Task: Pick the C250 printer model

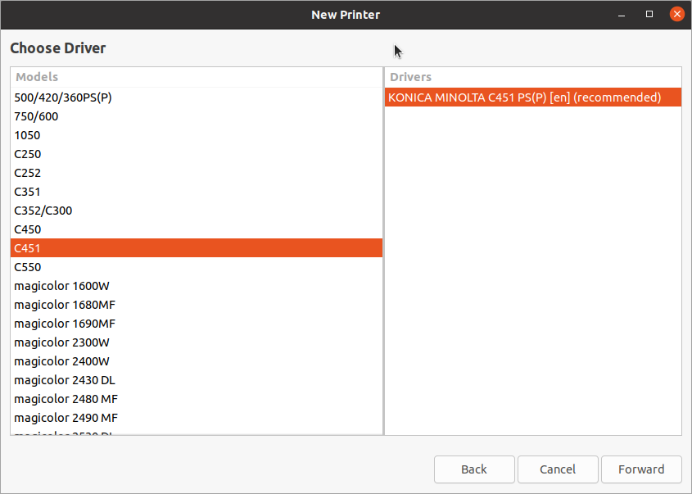Action: tap(28, 154)
